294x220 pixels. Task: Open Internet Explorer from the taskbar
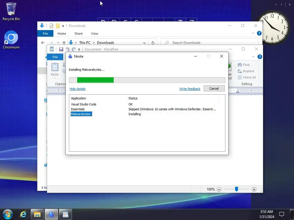tap(23, 214)
